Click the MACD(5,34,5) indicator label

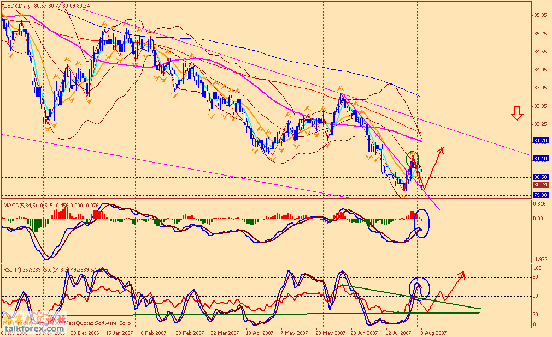(20, 205)
